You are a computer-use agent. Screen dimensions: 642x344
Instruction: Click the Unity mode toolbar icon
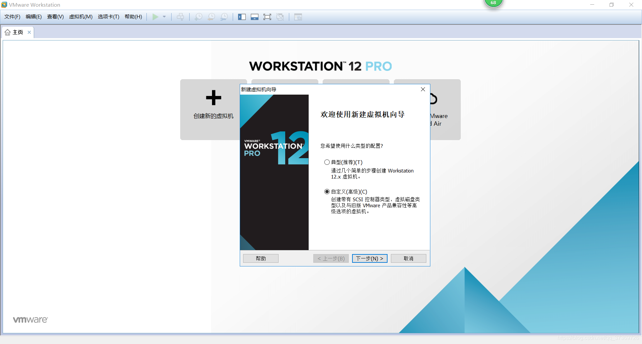pyautogui.click(x=280, y=17)
